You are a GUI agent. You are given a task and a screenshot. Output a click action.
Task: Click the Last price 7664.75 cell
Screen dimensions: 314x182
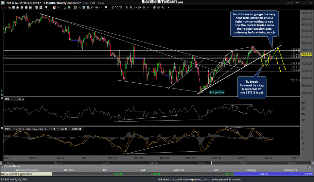click(x=228, y=174)
